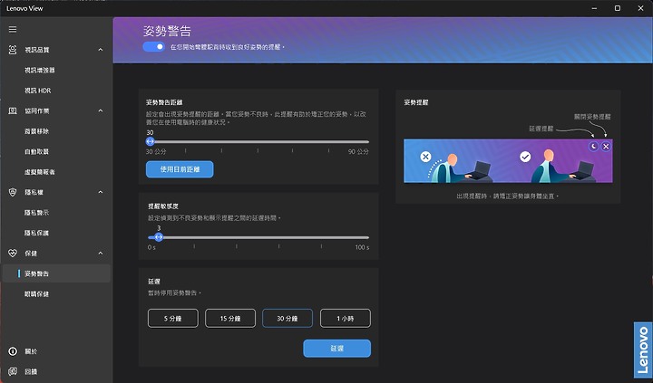Click the 使用目前距離 button

pos(180,169)
